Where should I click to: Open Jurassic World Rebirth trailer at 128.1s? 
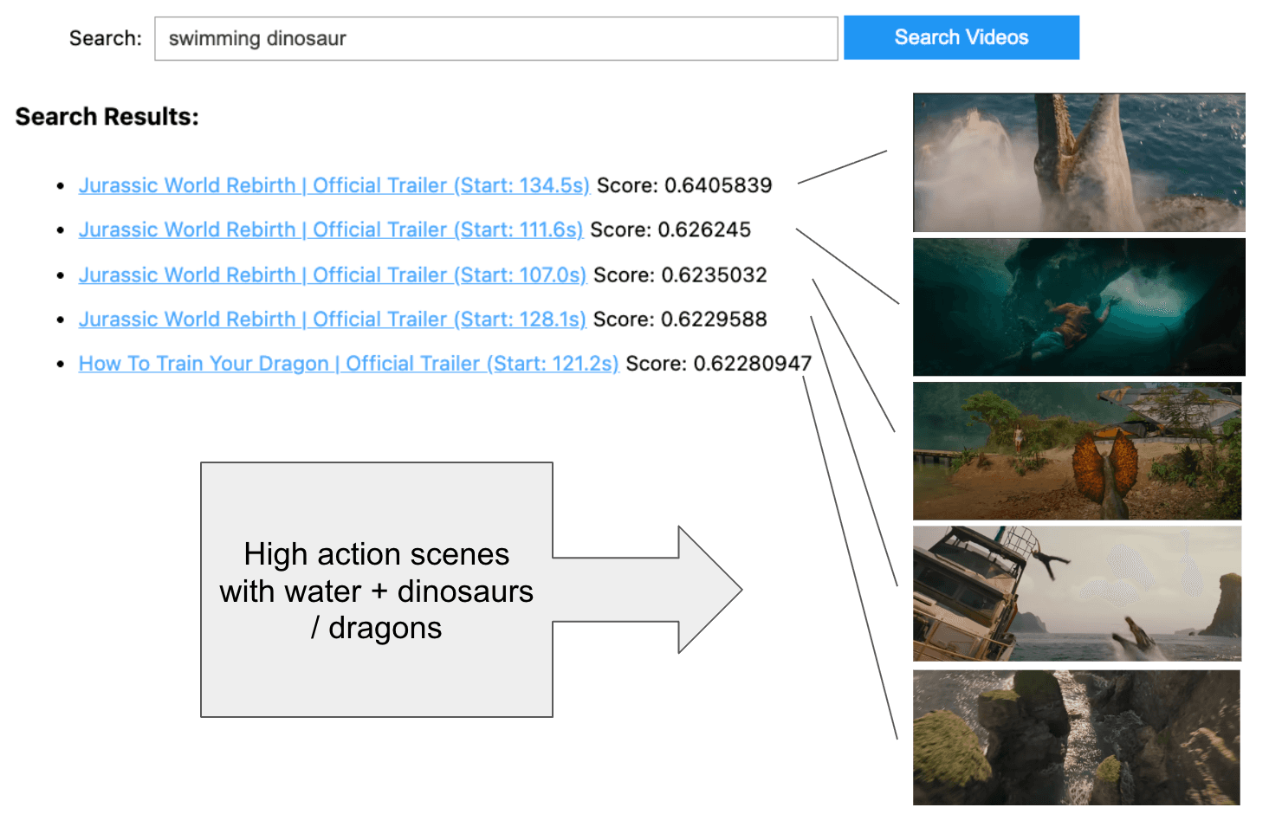click(x=332, y=319)
